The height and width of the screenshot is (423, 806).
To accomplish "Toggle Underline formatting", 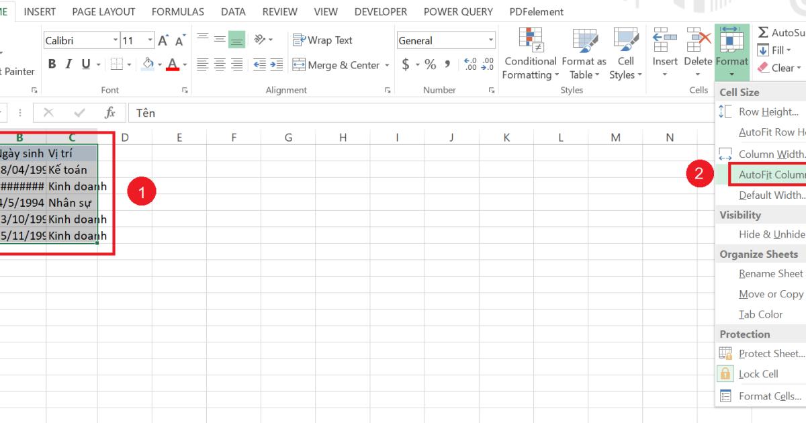I will pyautogui.click(x=86, y=64).
